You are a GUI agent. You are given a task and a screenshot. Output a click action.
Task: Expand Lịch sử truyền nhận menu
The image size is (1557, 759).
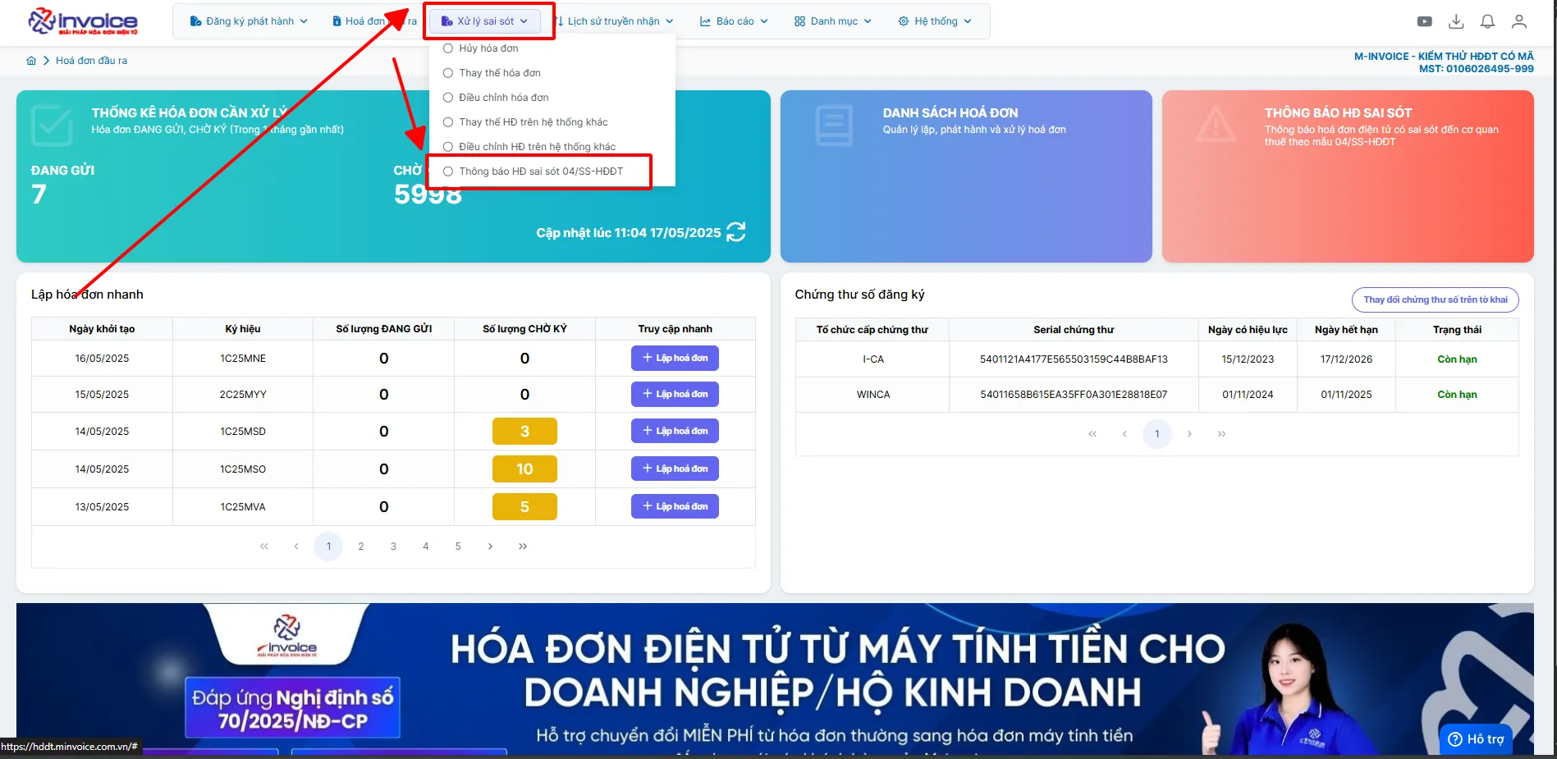click(x=615, y=21)
